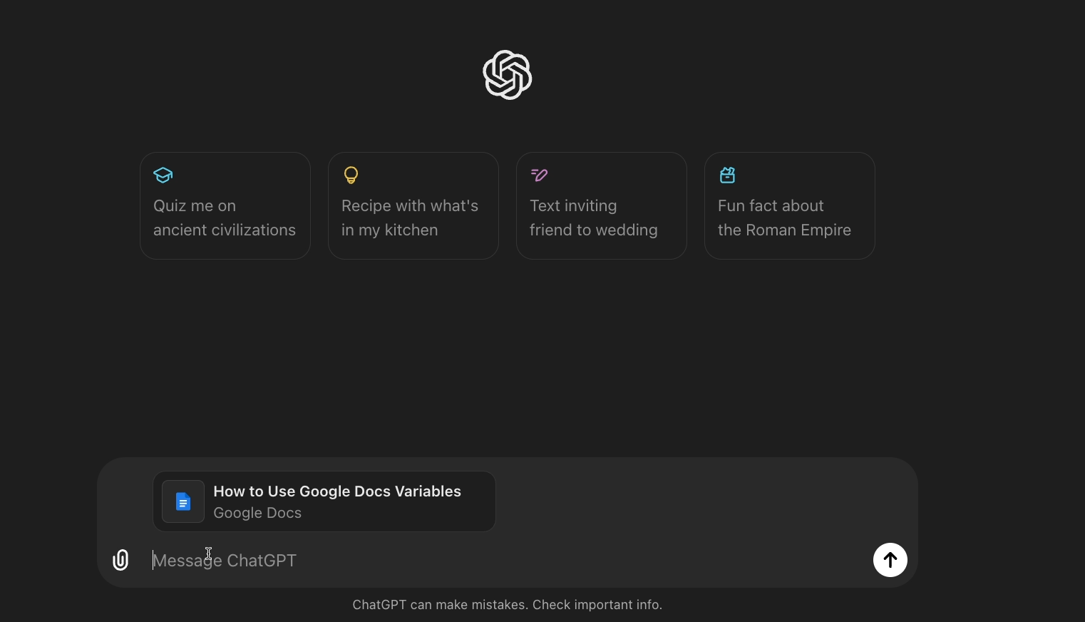The image size is (1085, 622).
Task: Click 'ChatGPT can make mistakes' disclaimer text
Action: (x=508, y=605)
